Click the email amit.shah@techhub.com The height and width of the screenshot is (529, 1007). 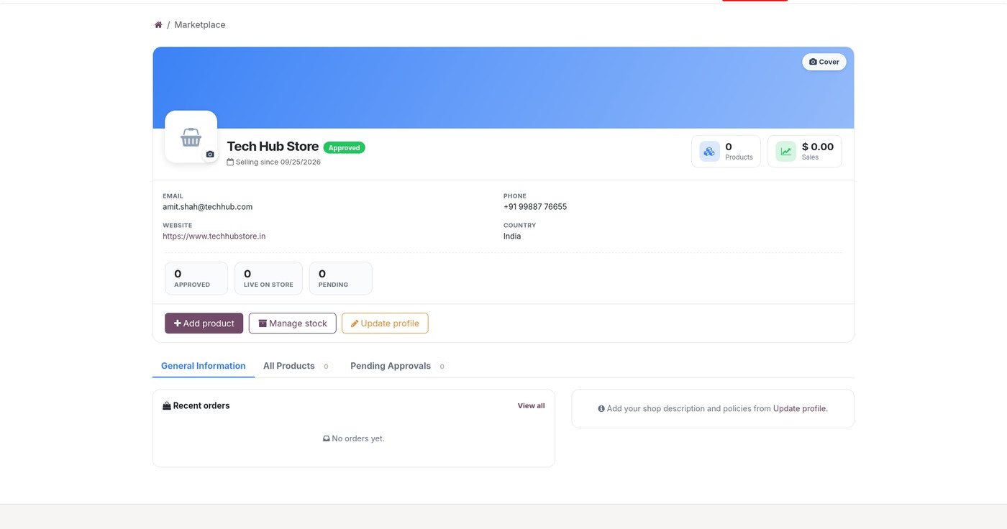pos(207,207)
